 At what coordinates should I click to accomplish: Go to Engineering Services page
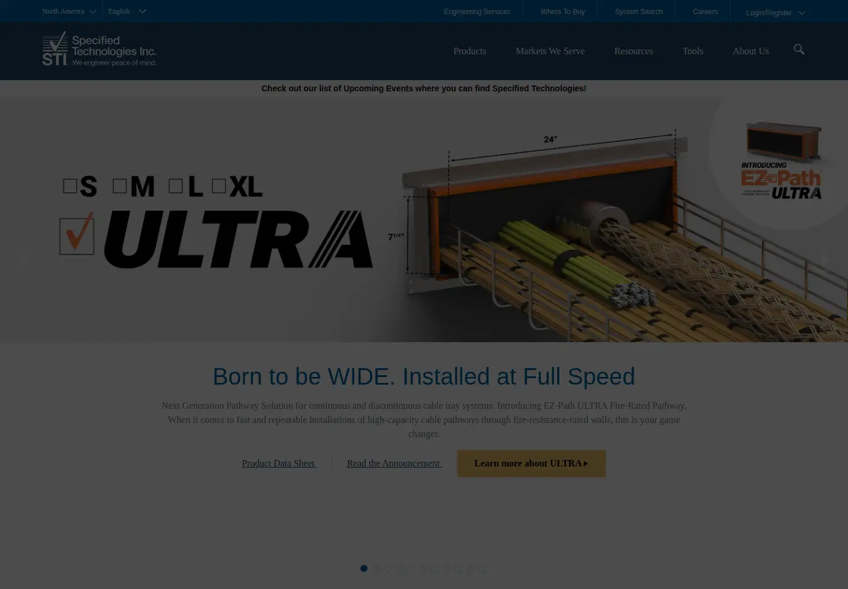coord(477,12)
